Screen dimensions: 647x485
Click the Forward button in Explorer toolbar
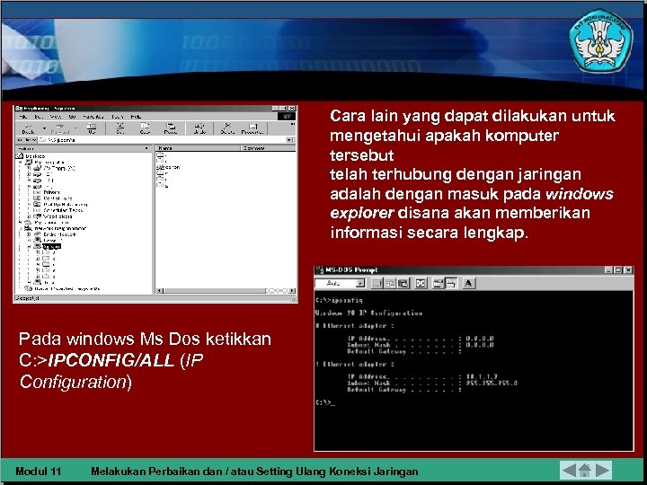pyautogui.click(x=60, y=128)
